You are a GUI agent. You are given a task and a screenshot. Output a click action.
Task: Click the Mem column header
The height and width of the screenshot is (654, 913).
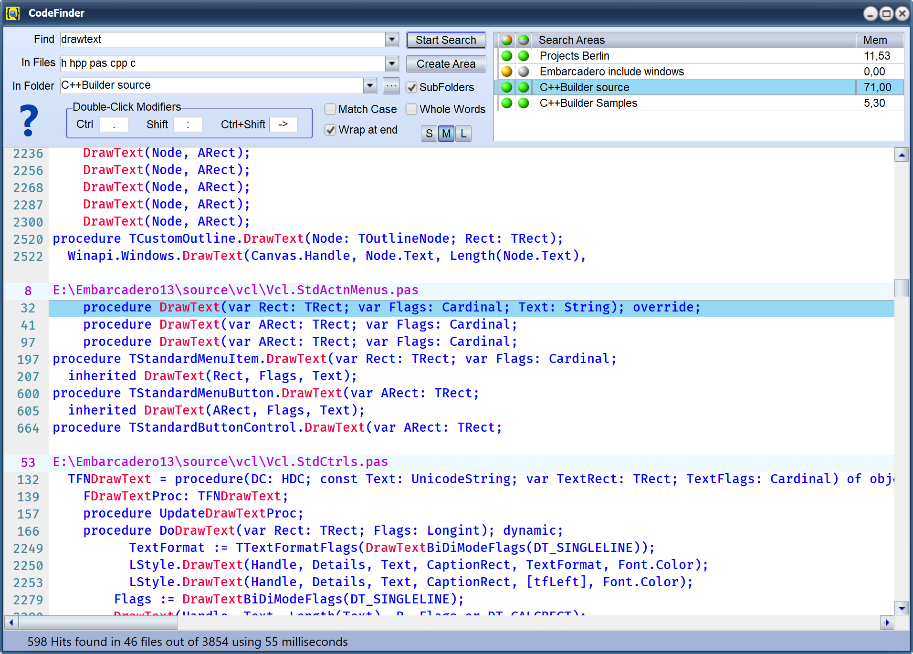point(880,40)
